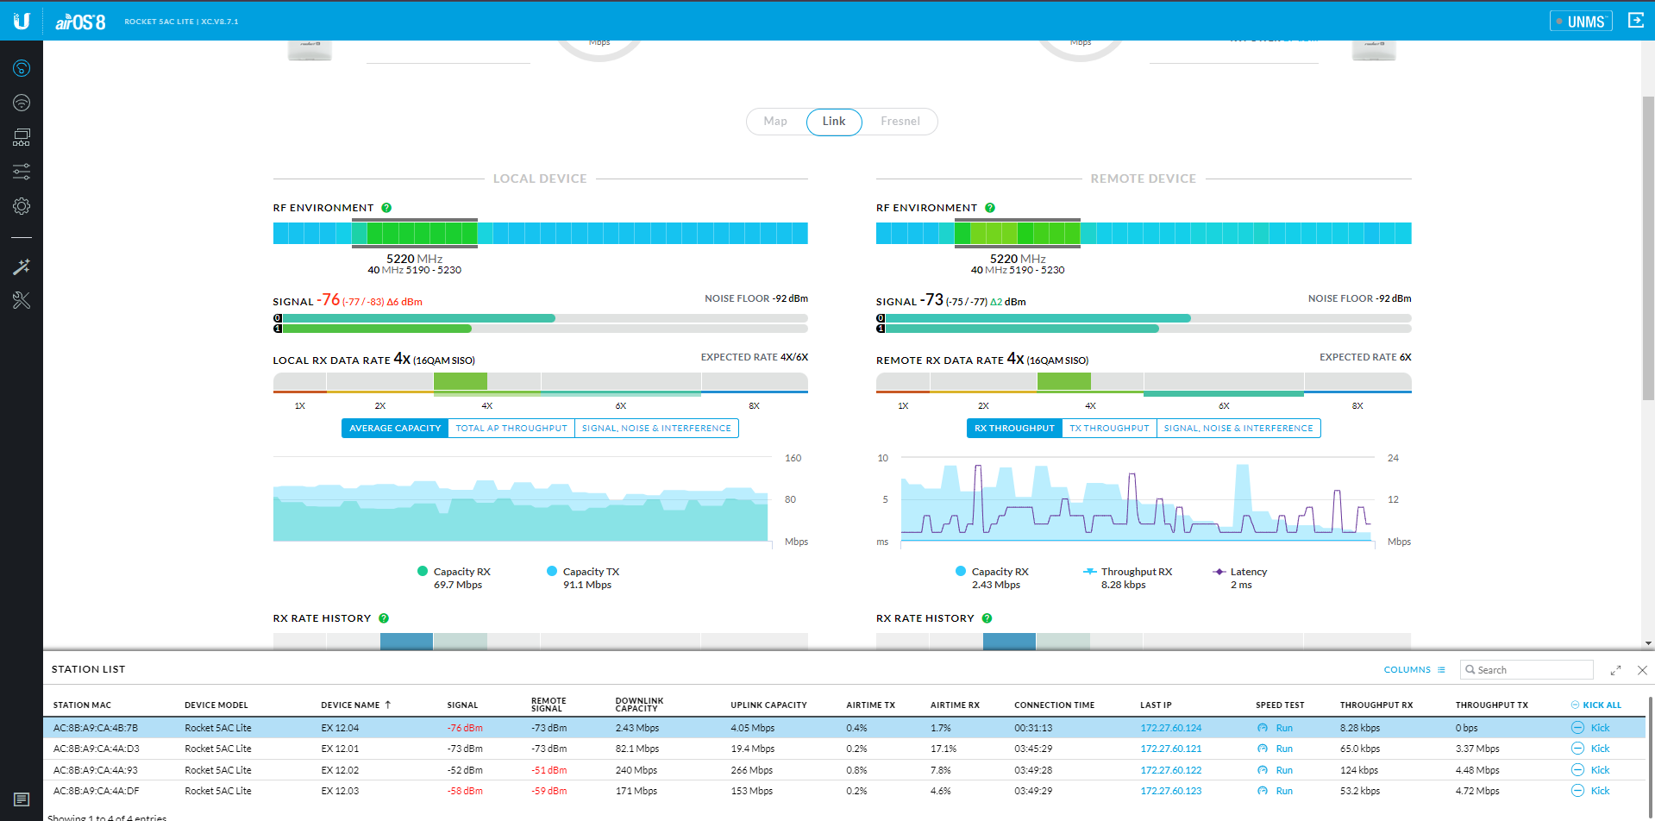Click the local RF environment spectrum bar
The width and height of the screenshot is (1655, 821).
541,233
